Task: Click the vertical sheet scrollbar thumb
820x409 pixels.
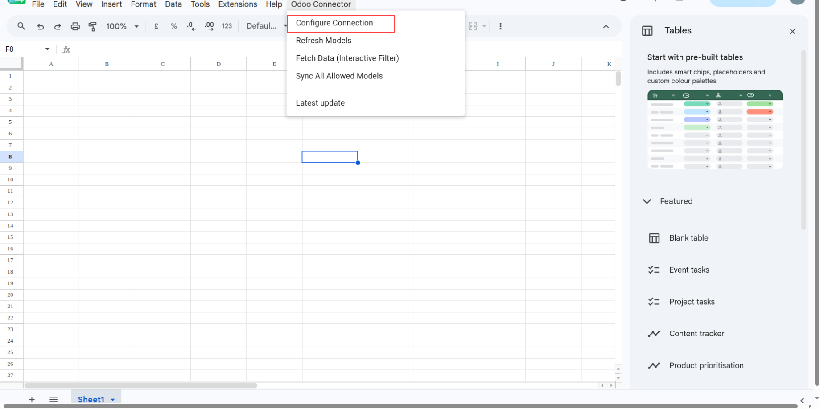Action: pyautogui.click(x=618, y=78)
